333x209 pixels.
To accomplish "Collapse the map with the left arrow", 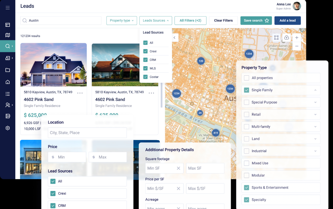I will point(175,38).
